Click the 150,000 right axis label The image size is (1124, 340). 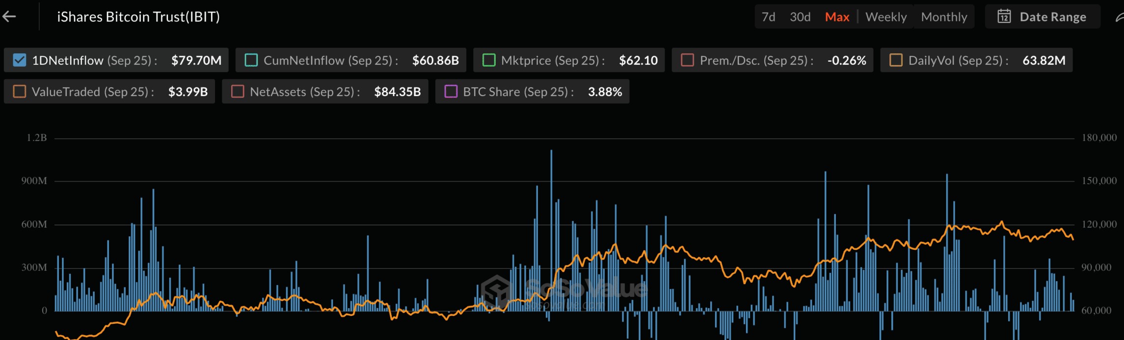[x=1099, y=181]
